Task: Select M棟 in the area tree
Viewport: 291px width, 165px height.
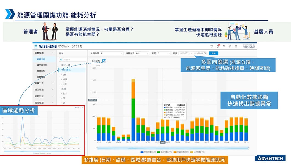Action: coord(65,79)
